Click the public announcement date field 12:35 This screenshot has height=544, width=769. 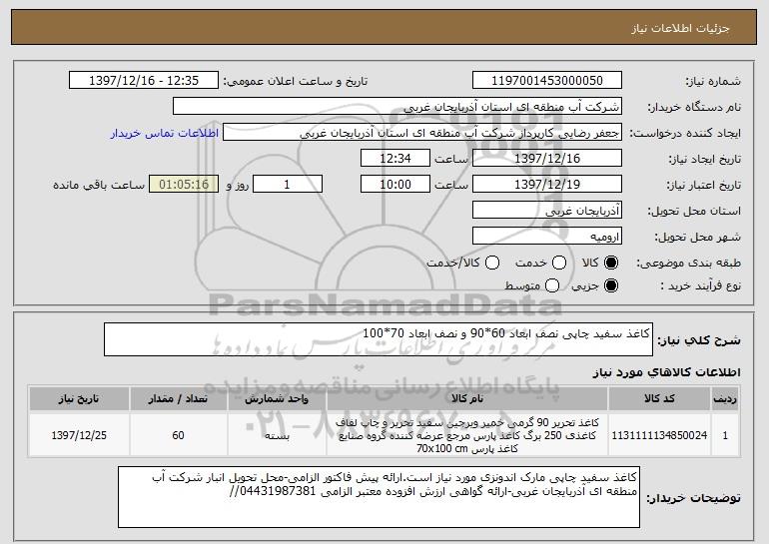pos(144,81)
